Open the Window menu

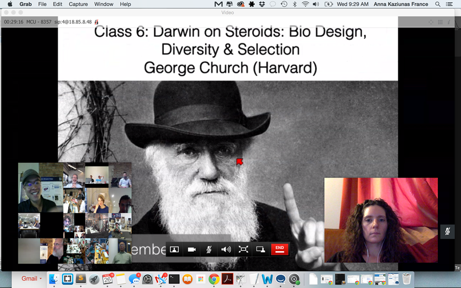coord(103,4)
